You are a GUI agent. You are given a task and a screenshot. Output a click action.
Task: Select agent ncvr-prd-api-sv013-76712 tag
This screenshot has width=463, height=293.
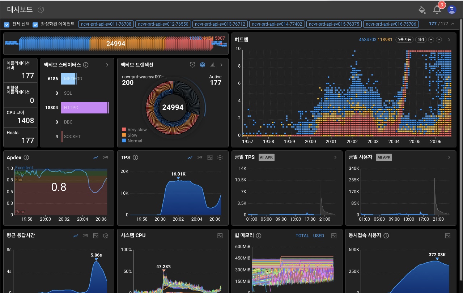pyautogui.click(x=220, y=24)
